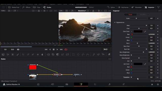Toggle keyframe diamond for Char

[x=158, y=29]
